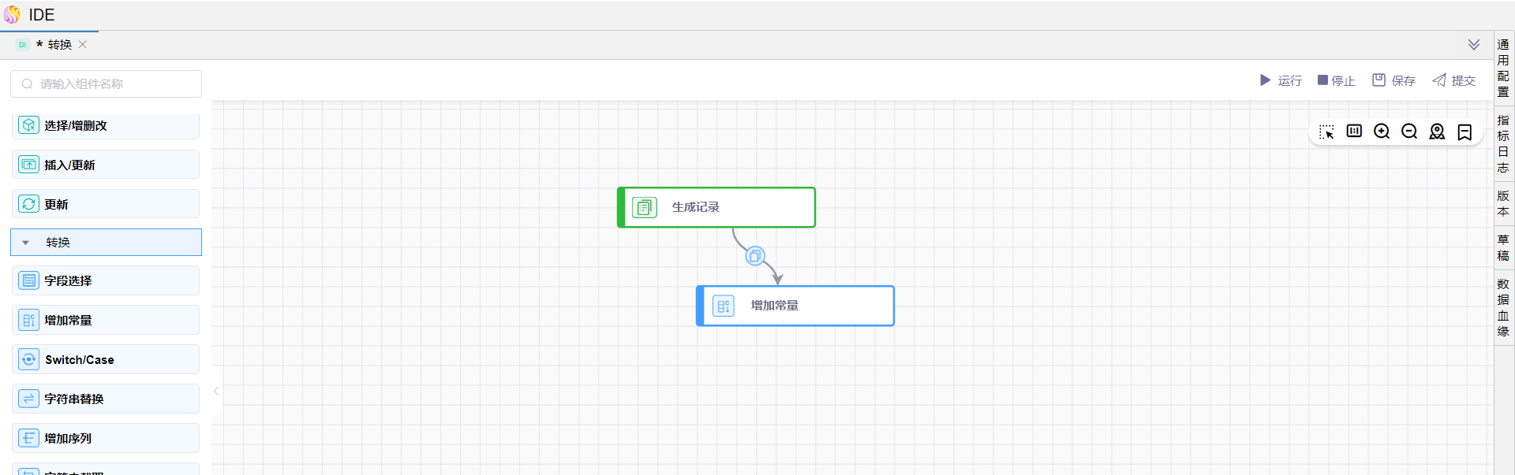Image resolution: width=1515 pixels, height=475 pixels.
Task: Collapse the left component panel
Action: [216, 391]
